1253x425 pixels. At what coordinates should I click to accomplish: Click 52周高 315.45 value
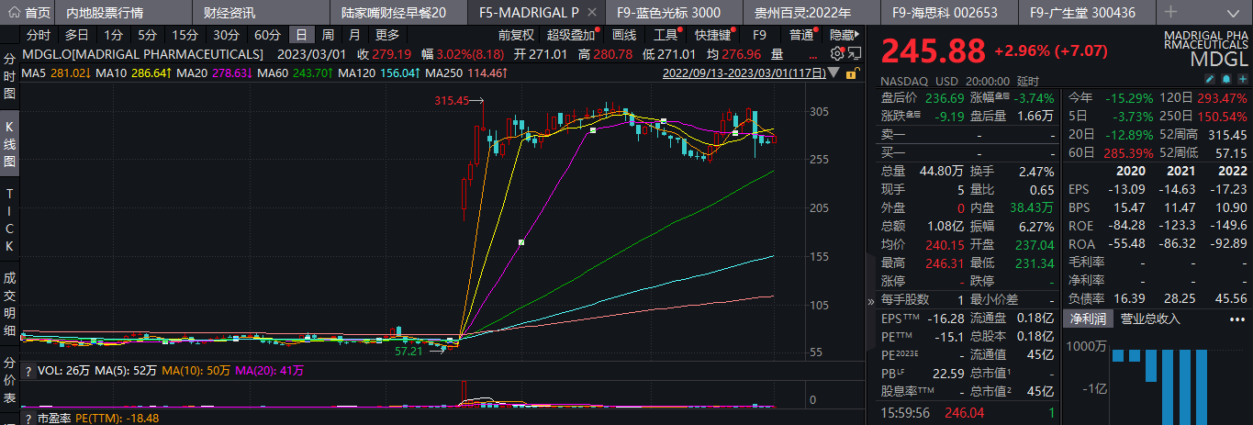pyautogui.click(x=1226, y=135)
